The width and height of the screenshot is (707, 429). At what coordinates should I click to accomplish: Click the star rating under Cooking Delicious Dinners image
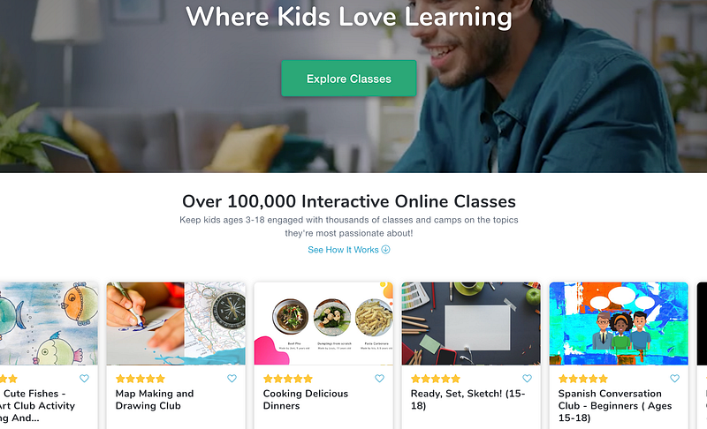288,379
